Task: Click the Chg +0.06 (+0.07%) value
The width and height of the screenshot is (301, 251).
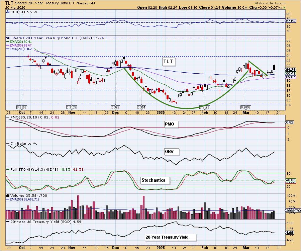Action: pyautogui.click(x=266, y=7)
